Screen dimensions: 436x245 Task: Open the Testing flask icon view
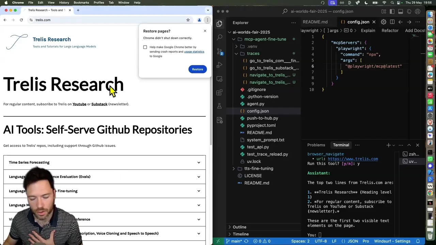click(219, 106)
